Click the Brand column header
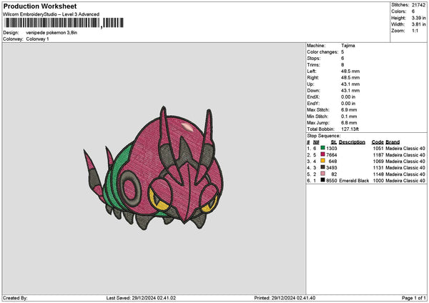This screenshot has height=303, width=429. [393, 142]
